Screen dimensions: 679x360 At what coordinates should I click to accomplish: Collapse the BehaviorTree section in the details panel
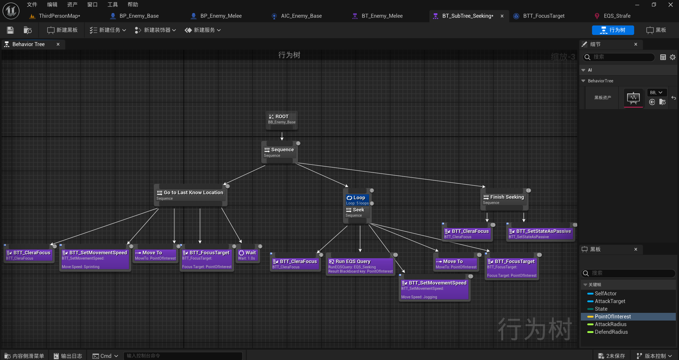point(584,81)
